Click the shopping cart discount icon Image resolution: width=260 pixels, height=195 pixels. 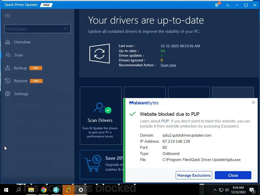click(93, 163)
